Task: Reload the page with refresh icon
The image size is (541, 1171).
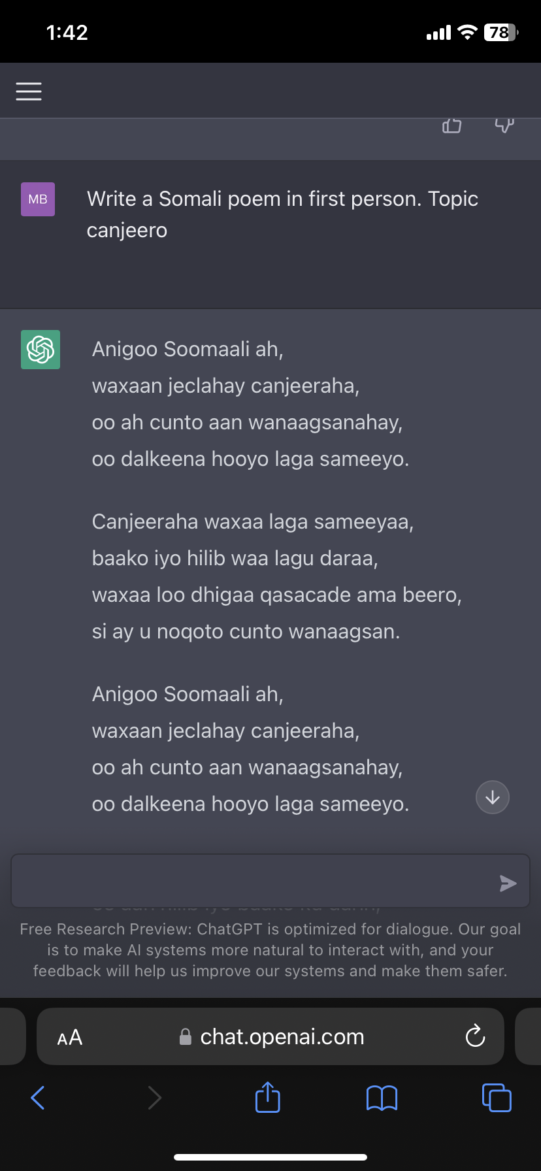Action: [x=475, y=1036]
